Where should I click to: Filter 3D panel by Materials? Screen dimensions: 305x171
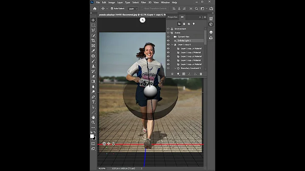click(189, 24)
